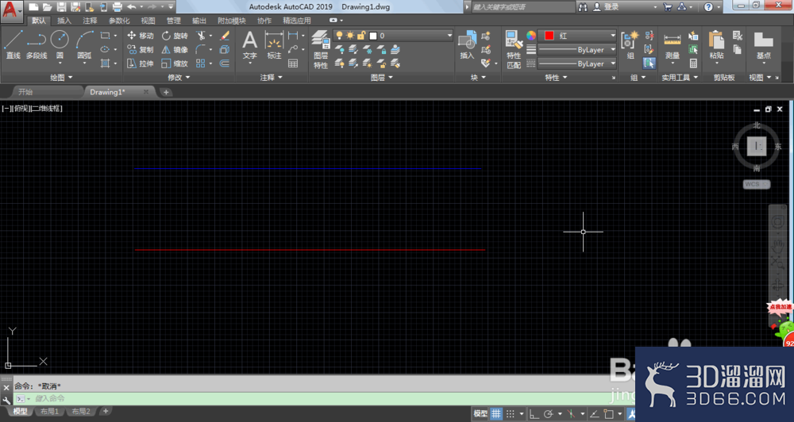This screenshot has width=794, height=422.
Task: Switch to the Insert (插入) ribbon tab
Action: click(64, 21)
